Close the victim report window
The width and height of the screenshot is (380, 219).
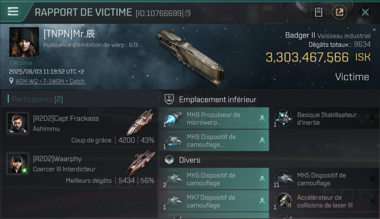pyautogui.click(x=365, y=12)
